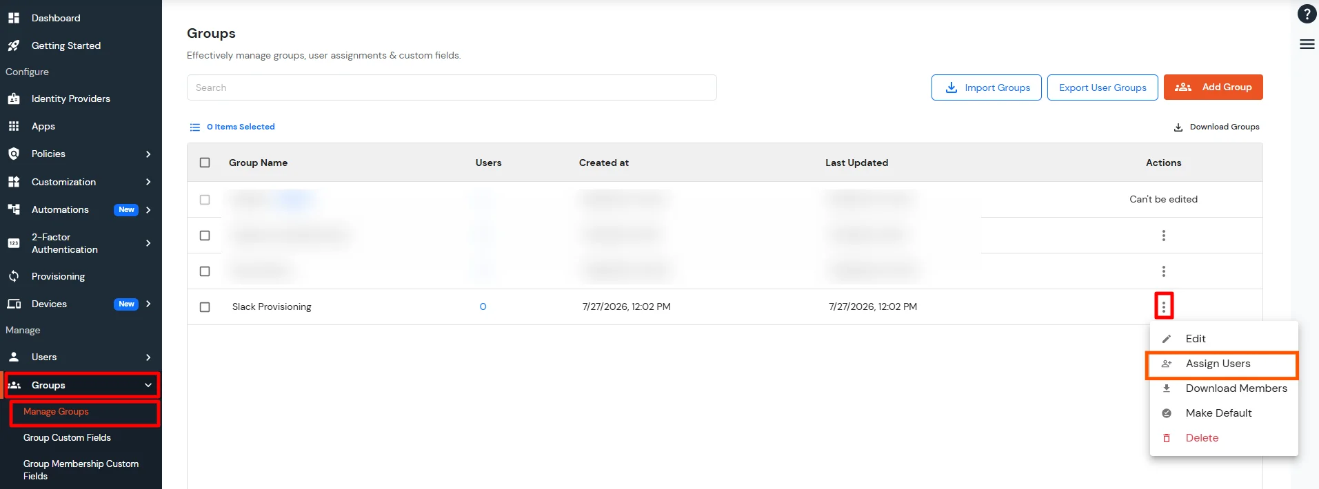The height and width of the screenshot is (489, 1319).
Task: Click the Apps grid icon
Action: pyautogui.click(x=14, y=126)
